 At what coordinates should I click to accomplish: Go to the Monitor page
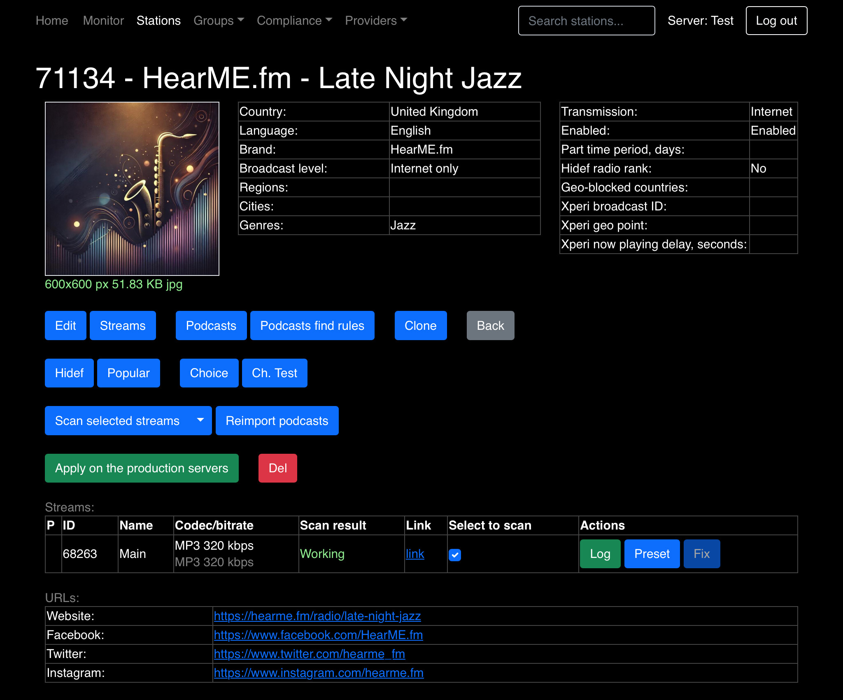click(103, 21)
